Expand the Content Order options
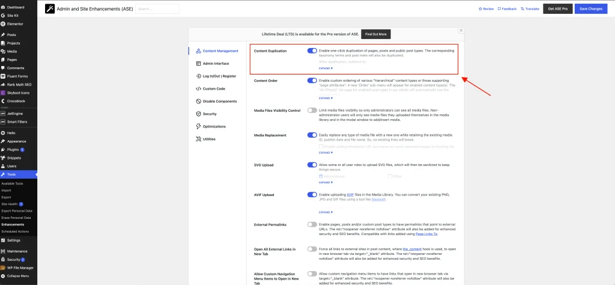Viewport: 615px width, 285px height. 326,98
